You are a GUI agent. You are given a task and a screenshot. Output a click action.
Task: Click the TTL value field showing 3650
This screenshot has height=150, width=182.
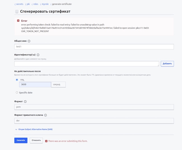35,85
